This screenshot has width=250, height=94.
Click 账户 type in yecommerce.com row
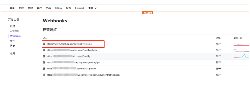219,75
